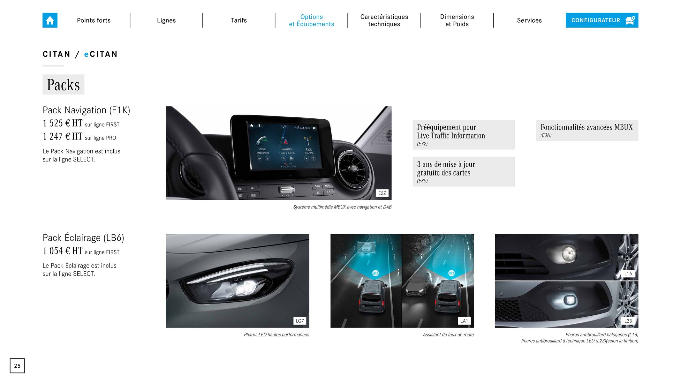This screenshot has width=681, height=383.
Task: Click the Tarifs navigation link
Action: [x=239, y=20]
